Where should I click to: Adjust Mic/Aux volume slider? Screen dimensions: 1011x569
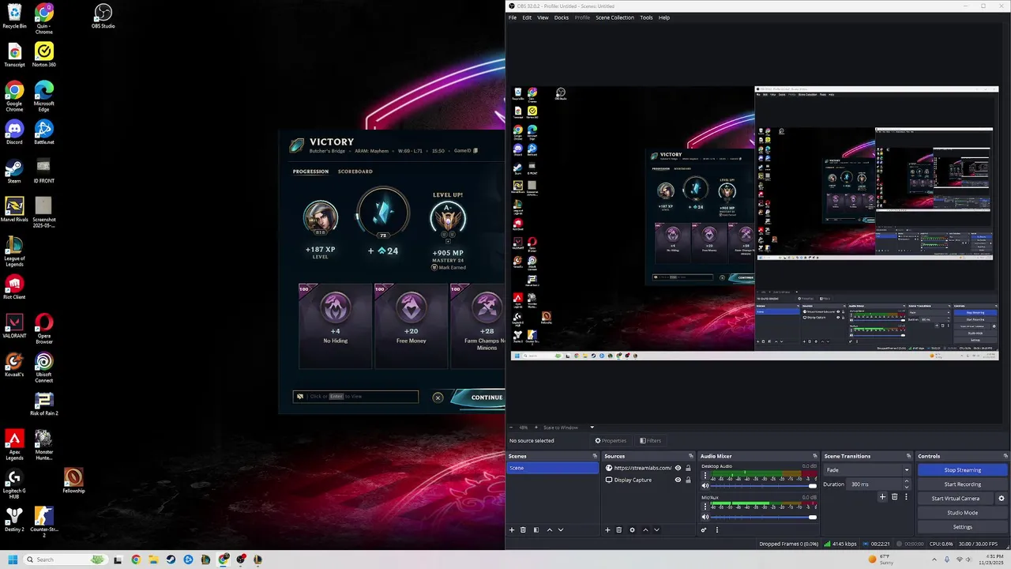click(x=762, y=517)
